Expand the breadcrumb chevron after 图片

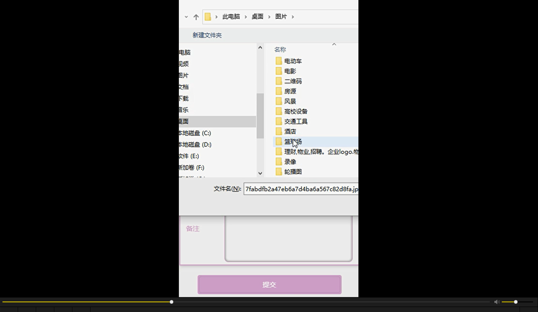click(x=293, y=17)
